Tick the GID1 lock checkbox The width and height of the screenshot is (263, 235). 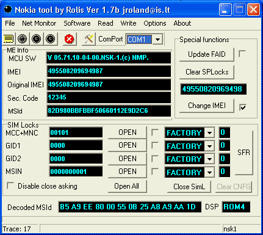(155, 145)
